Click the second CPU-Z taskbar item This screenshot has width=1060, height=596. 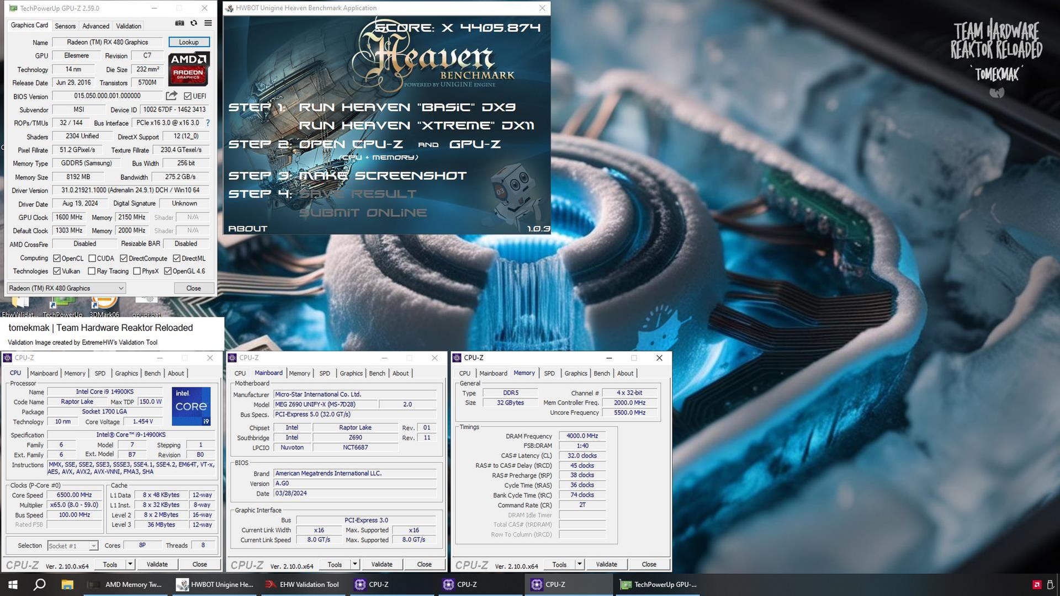(x=480, y=584)
